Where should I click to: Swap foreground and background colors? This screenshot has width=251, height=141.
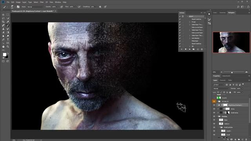[8, 54]
